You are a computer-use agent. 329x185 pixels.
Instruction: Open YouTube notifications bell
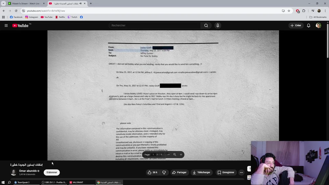click(308, 25)
